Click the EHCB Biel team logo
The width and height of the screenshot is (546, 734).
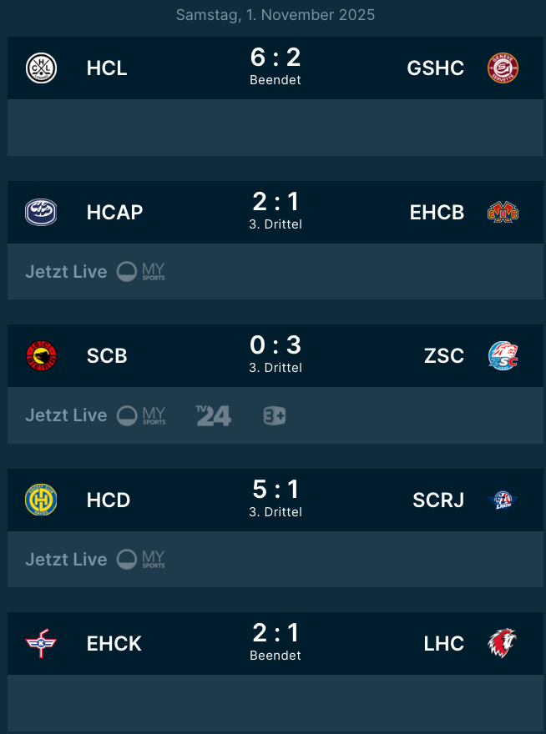(503, 212)
